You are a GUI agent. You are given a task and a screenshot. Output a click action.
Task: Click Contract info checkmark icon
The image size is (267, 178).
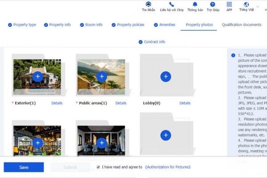pos(141,42)
